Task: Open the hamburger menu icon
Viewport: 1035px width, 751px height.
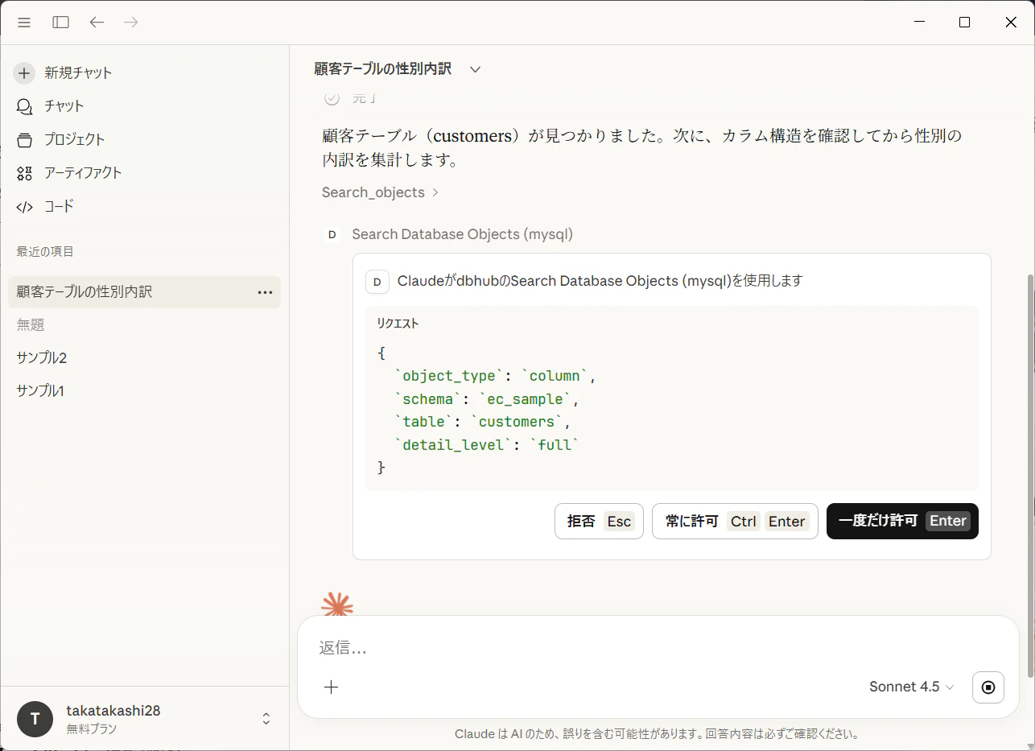Action: click(24, 23)
